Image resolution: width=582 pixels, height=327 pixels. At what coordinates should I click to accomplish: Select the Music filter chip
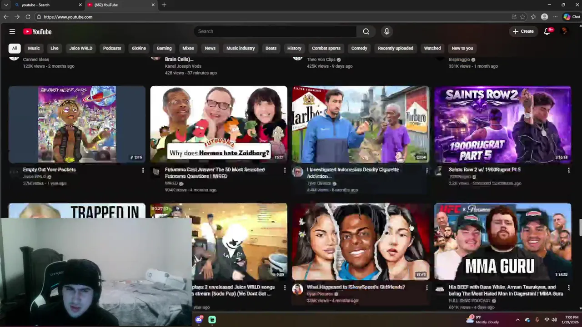pyautogui.click(x=34, y=48)
